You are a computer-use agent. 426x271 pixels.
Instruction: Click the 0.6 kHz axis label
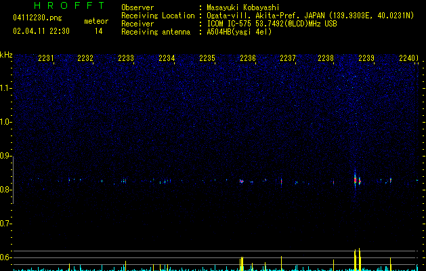click(5, 257)
